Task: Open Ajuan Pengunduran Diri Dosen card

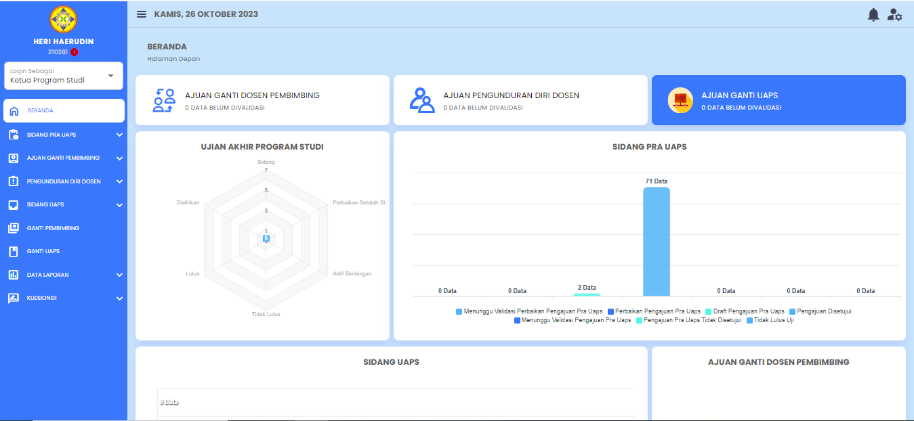Action: [520, 100]
